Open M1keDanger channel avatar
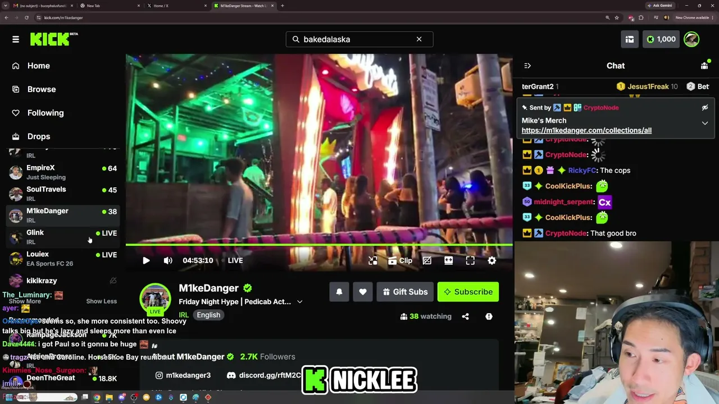 pyautogui.click(x=155, y=300)
